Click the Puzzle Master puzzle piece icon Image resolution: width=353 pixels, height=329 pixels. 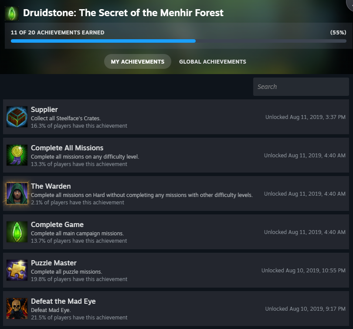point(17,270)
